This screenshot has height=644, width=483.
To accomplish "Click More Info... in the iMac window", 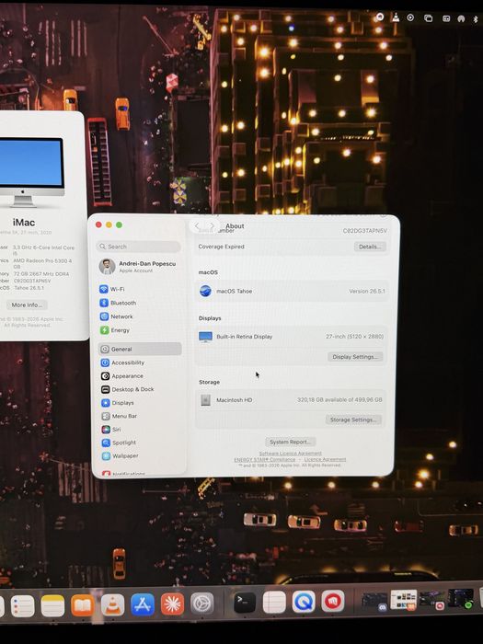I will point(27,305).
